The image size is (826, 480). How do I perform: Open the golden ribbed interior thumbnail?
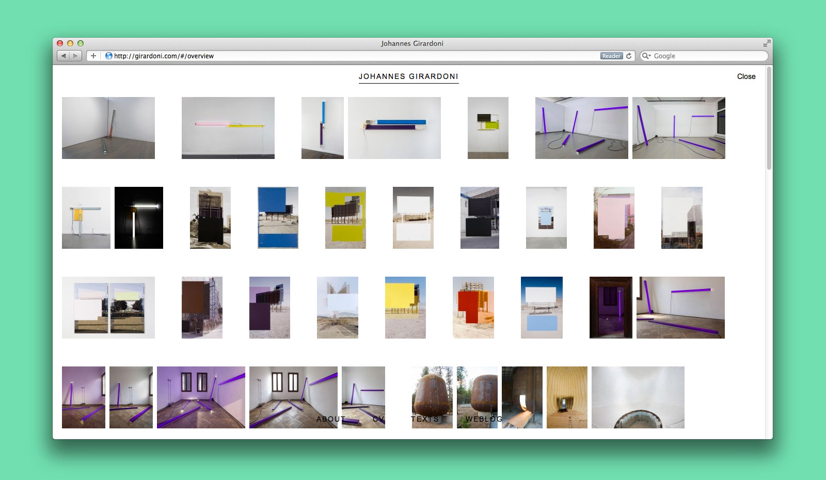567,397
